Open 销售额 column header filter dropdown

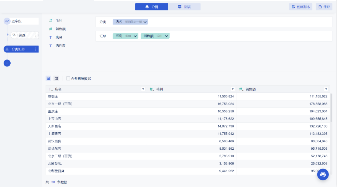[x=326, y=89]
